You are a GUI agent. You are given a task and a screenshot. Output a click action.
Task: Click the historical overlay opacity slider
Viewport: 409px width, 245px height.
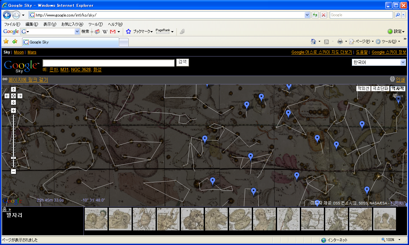tap(398, 95)
